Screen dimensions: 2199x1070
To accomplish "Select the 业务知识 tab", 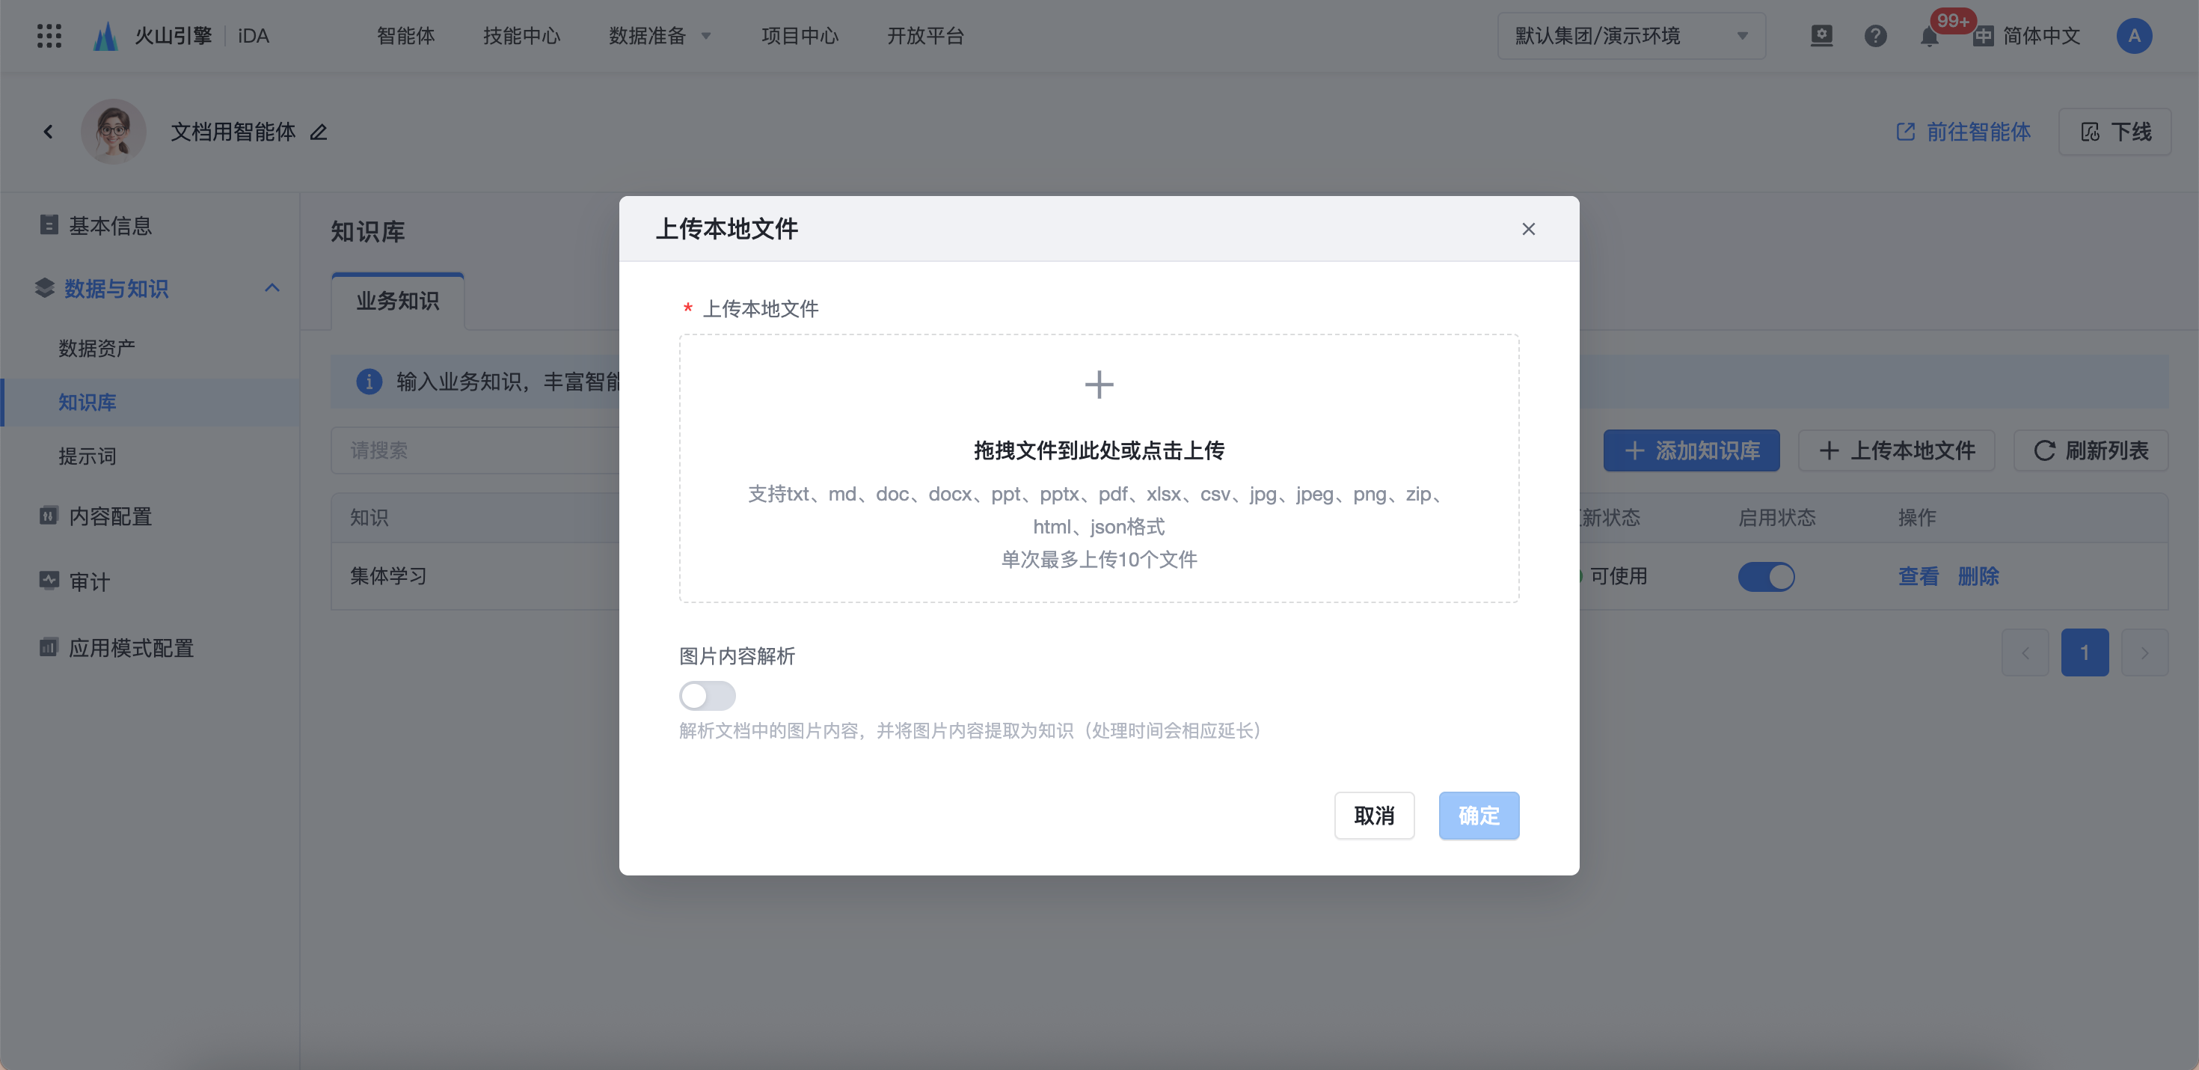I will pyautogui.click(x=398, y=301).
